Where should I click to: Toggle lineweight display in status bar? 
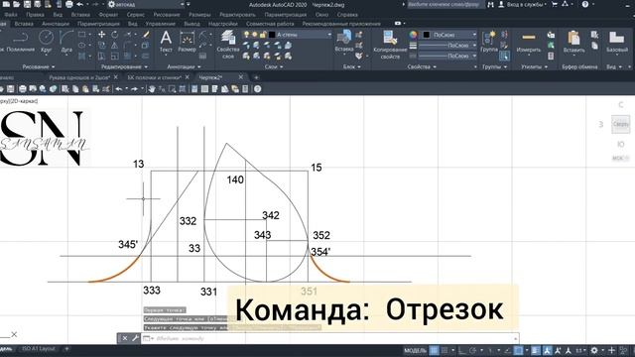click(536, 350)
